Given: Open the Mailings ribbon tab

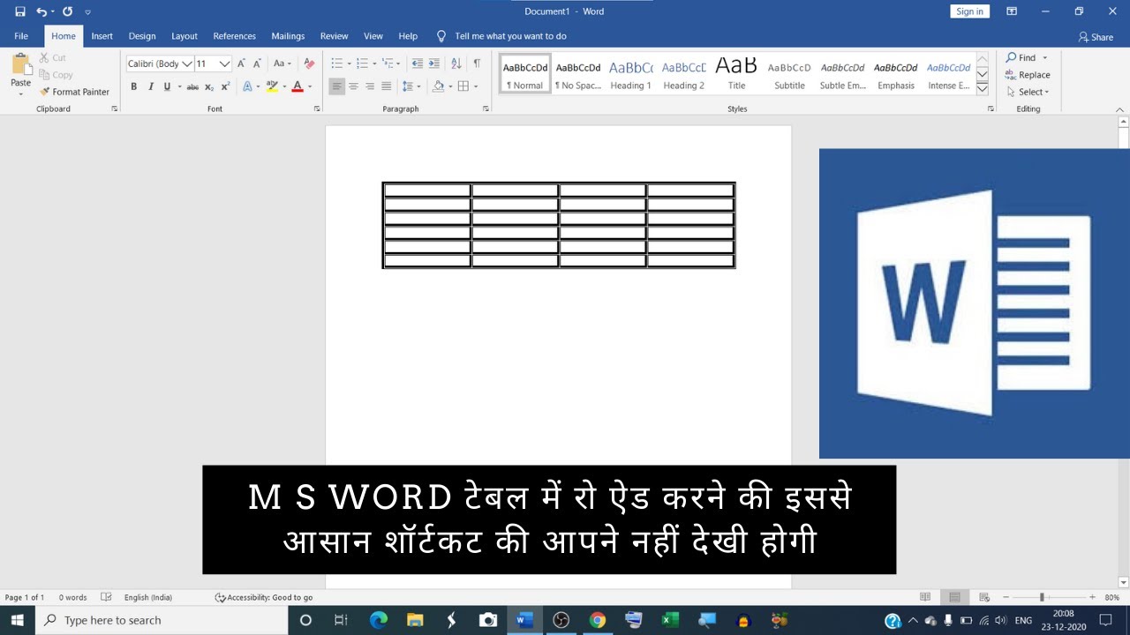Looking at the screenshot, I should coord(288,36).
